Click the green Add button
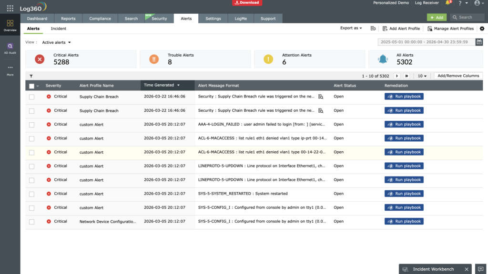Image resolution: width=488 pixels, height=274 pixels. [x=437, y=18]
